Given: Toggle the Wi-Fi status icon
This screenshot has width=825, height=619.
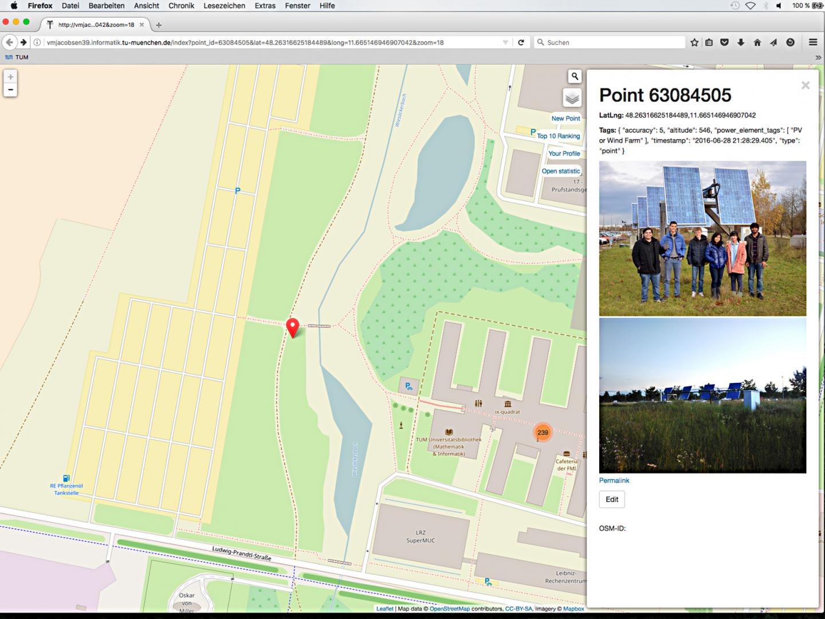Looking at the screenshot, I should (x=751, y=6).
